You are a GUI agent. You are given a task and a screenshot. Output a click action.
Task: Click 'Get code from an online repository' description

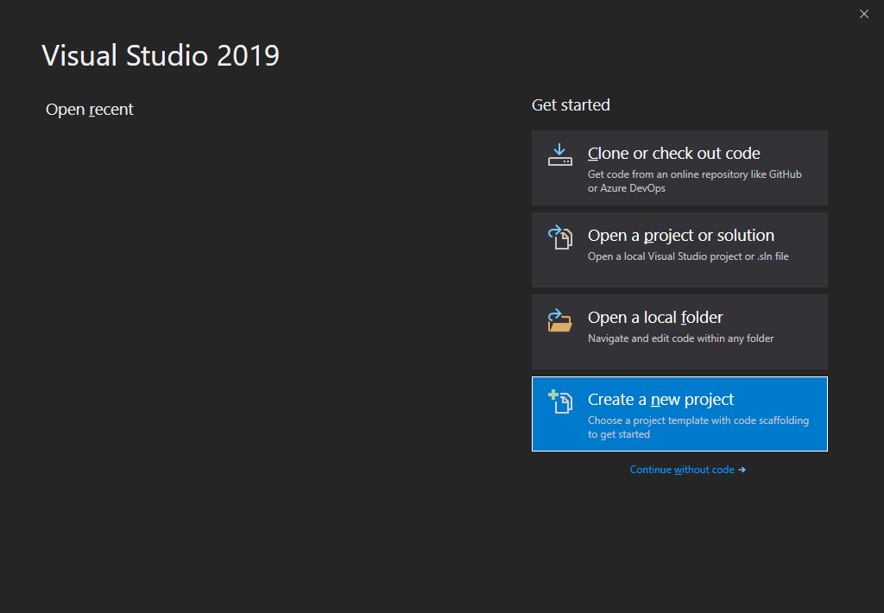pos(695,181)
